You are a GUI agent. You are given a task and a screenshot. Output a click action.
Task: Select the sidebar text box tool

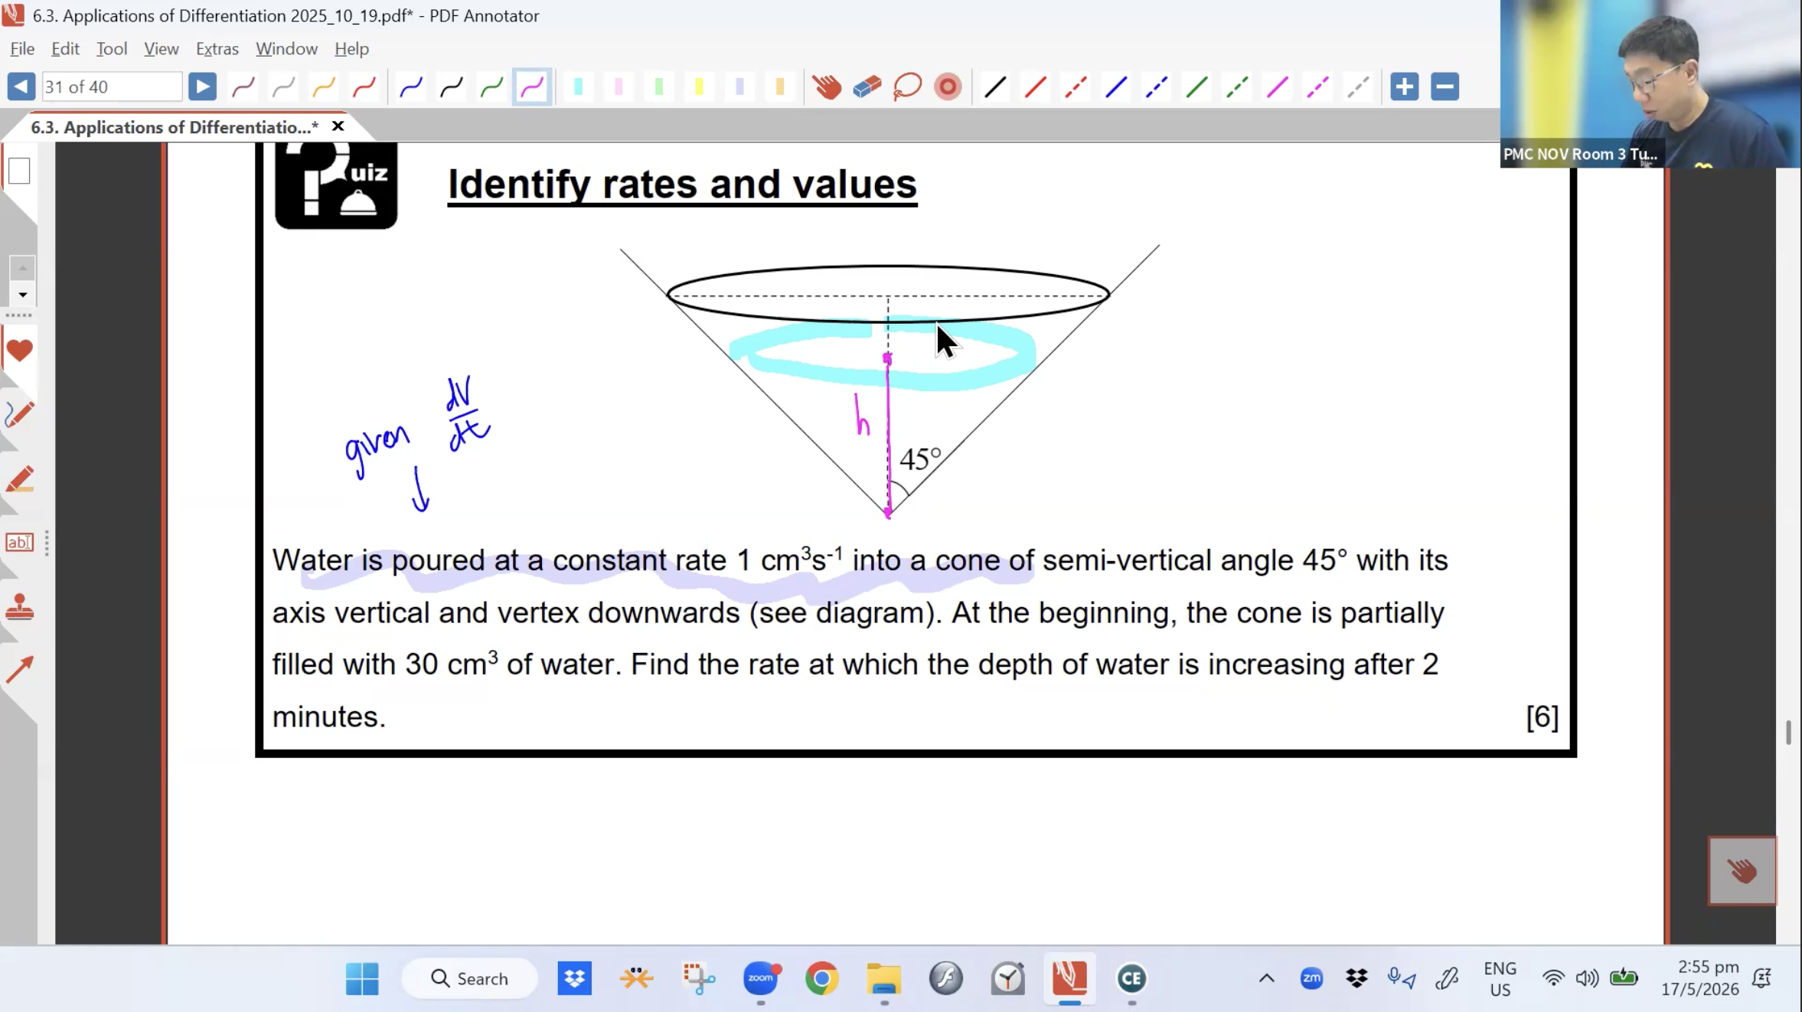pyautogui.click(x=19, y=543)
